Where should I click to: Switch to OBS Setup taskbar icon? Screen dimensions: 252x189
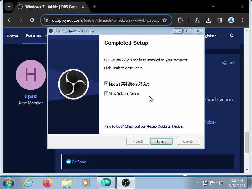(126, 183)
